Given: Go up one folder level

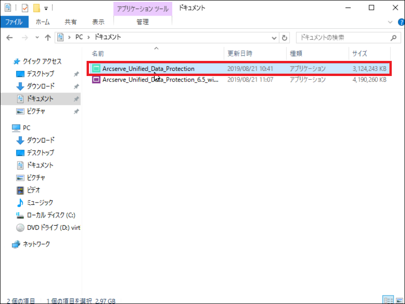Looking at the screenshot, I should [48, 38].
